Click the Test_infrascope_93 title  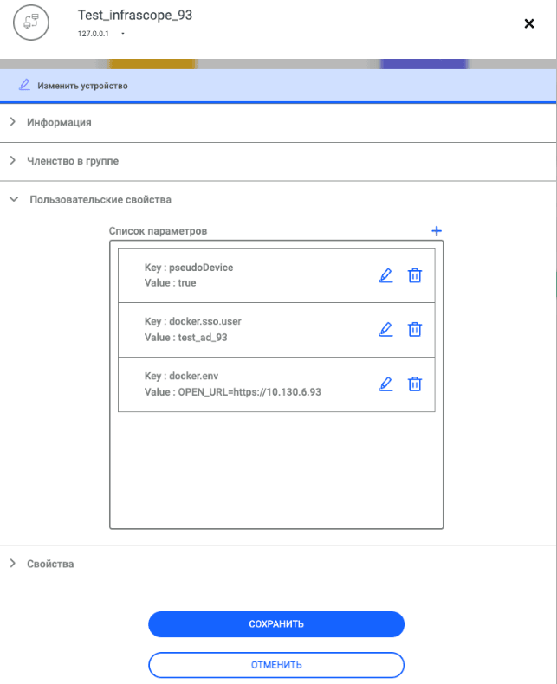(x=135, y=16)
